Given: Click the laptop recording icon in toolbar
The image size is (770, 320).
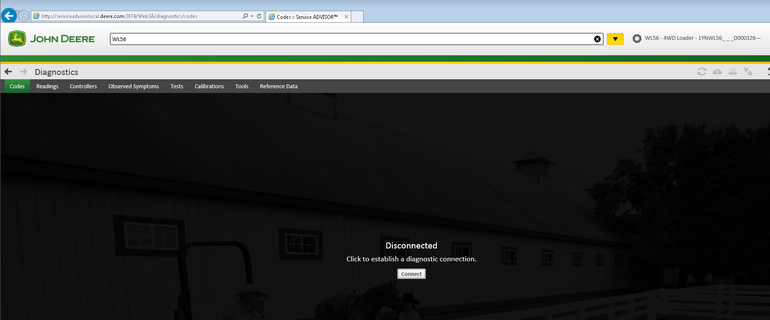Looking at the screenshot, I should (733, 72).
